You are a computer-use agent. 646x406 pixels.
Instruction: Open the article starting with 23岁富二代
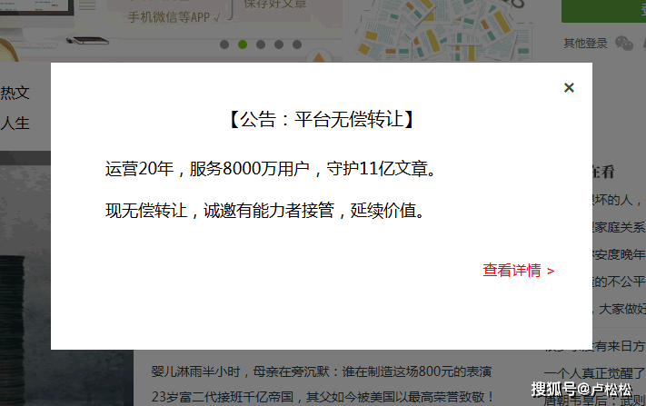[321, 395]
